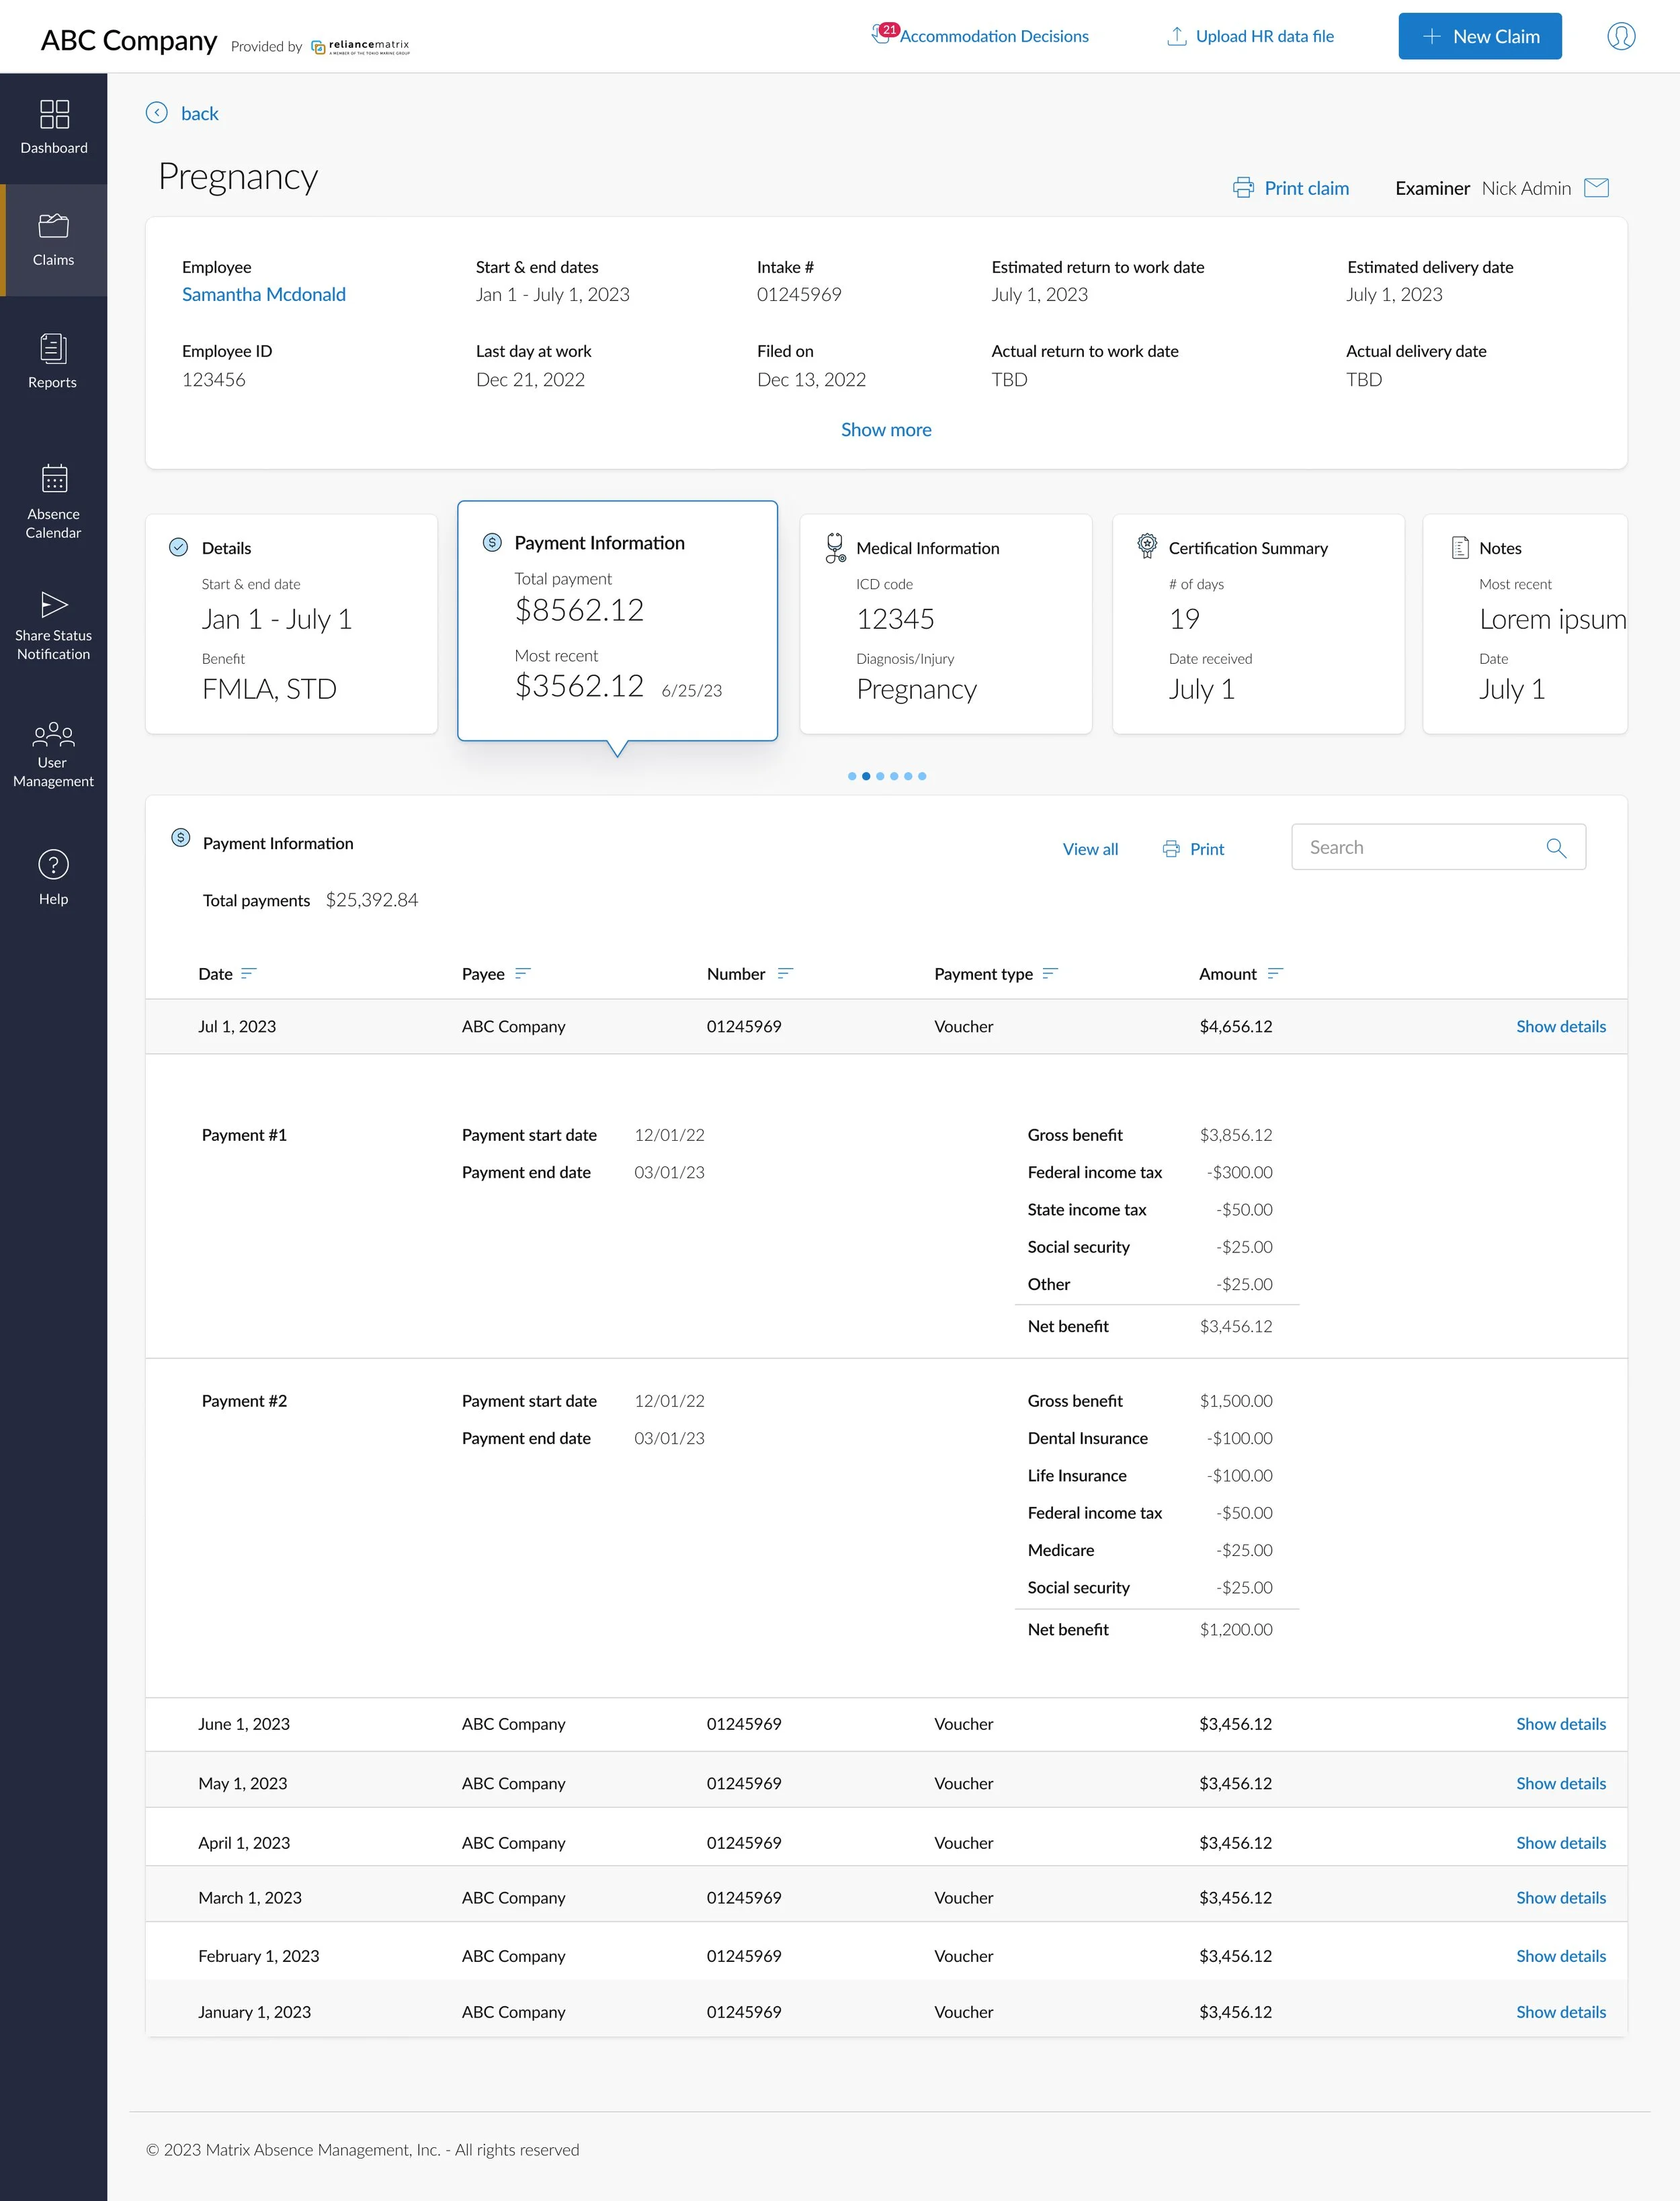The height and width of the screenshot is (2201, 1680).
Task: Click the last carousel pagination dot
Action: [x=922, y=777]
